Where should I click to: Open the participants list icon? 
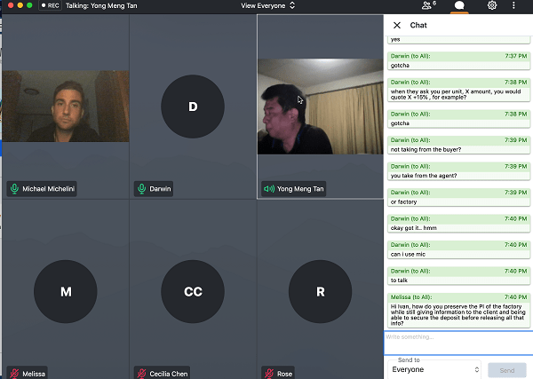(x=429, y=5)
